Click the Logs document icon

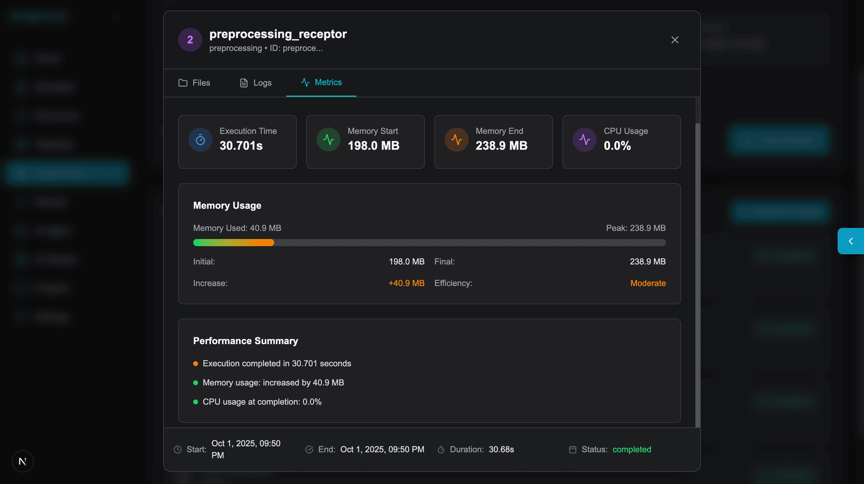click(x=243, y=82)
